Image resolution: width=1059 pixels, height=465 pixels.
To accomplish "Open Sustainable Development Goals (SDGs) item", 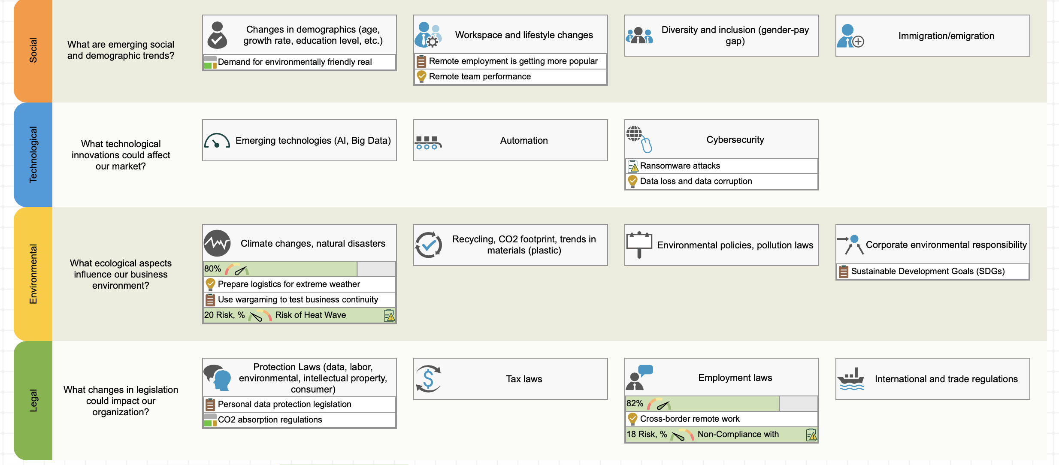I will point(928,272).
